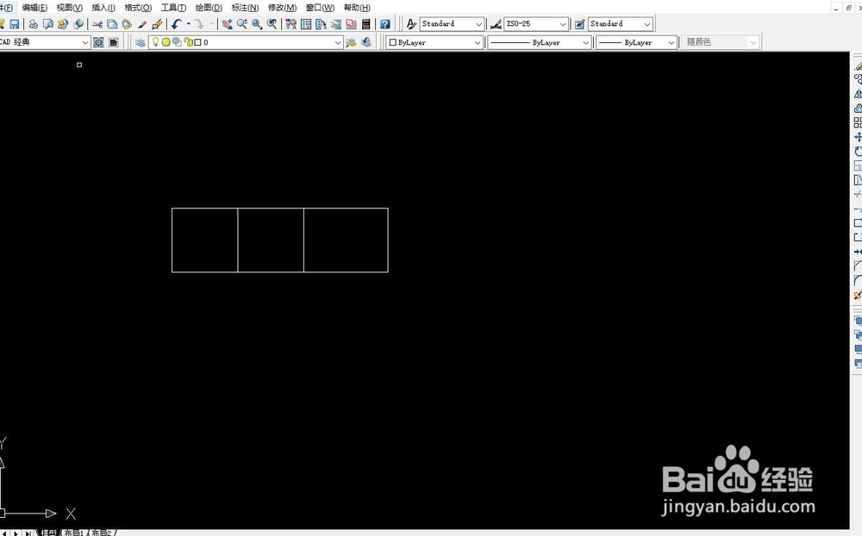Click the My Workspace icon
862x536 pixels.
click(114, 42)
